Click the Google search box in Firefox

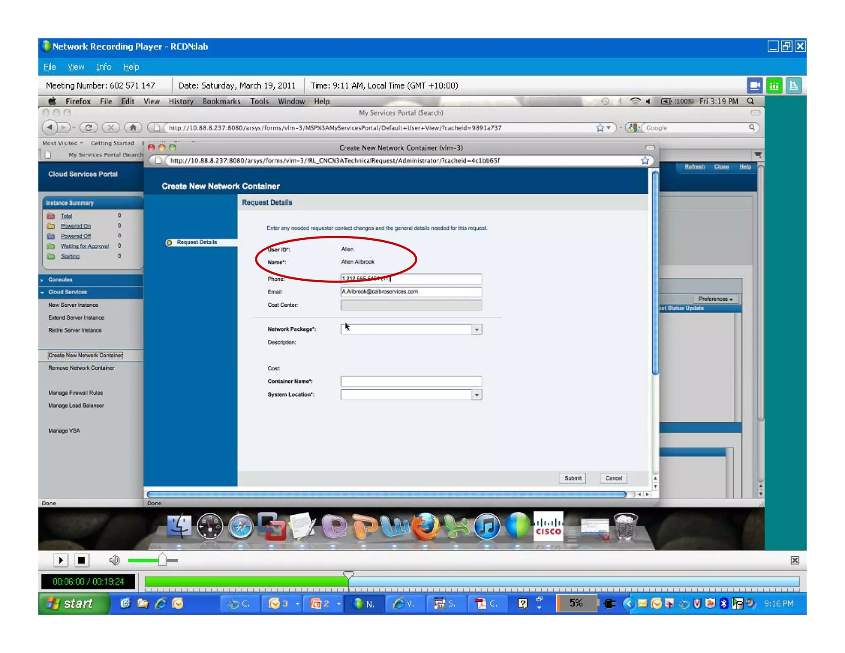point(697,128)
